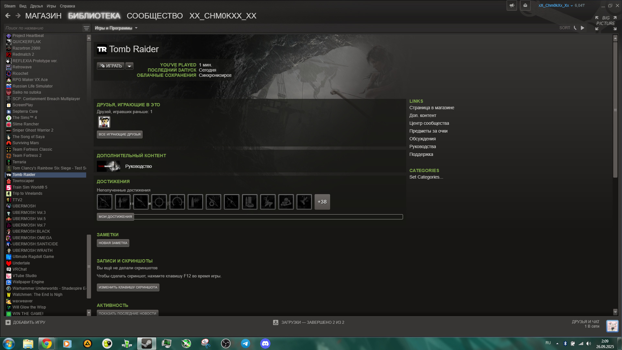622x350 pixels.
Task: Expand the Игры и Программы filter dropdown
Action: [116, 28]
